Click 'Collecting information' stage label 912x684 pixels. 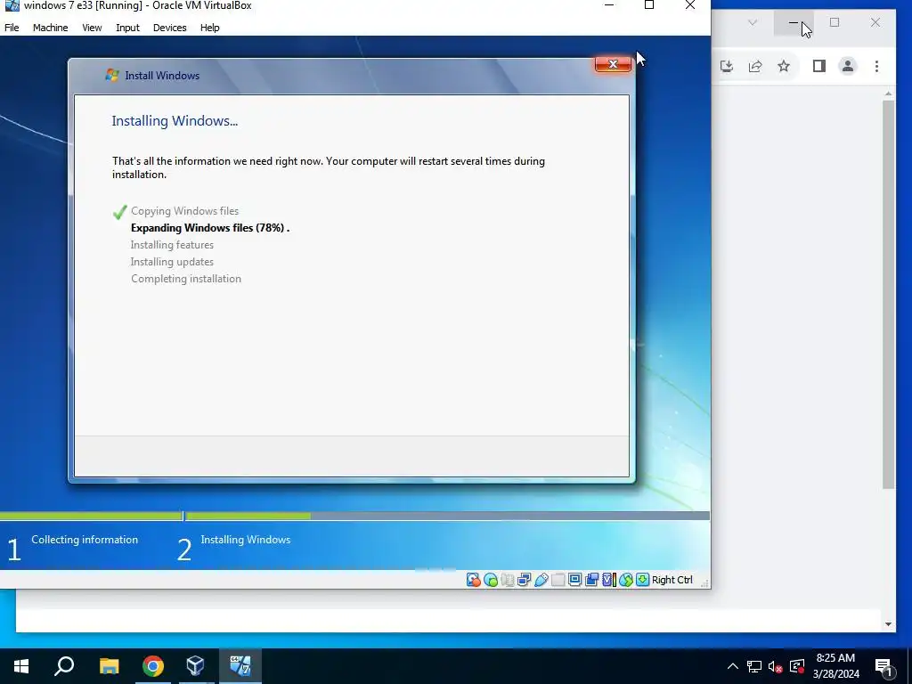[x=85, y=540]
